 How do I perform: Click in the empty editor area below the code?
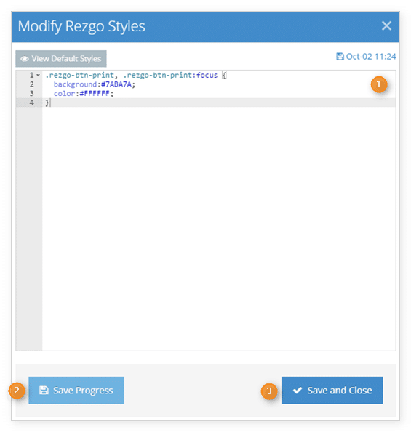[x=219, y=228]
